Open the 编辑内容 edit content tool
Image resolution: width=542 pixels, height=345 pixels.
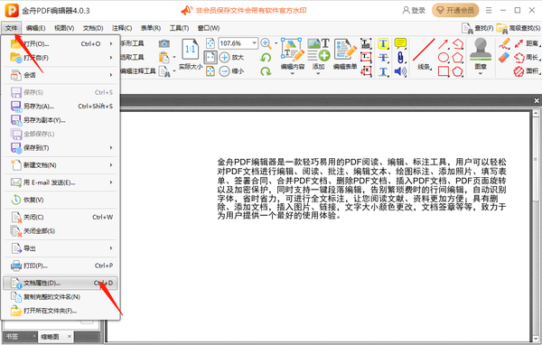293,55
